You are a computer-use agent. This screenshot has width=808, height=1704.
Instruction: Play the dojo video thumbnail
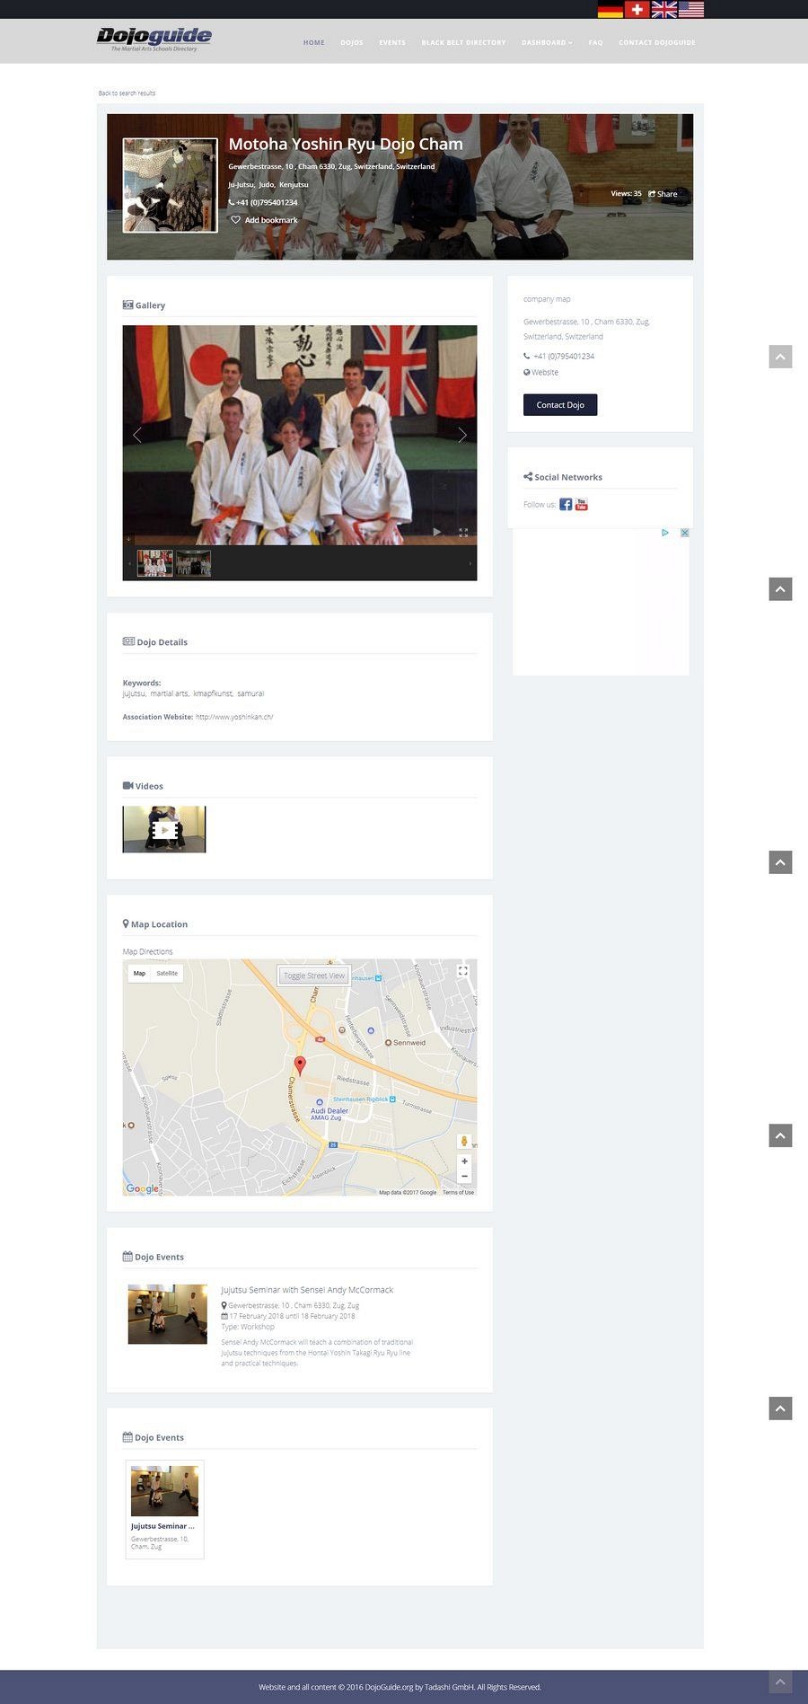tap(164, 830)
